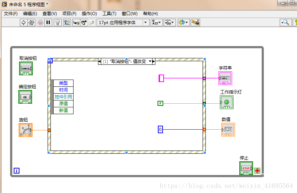Click the False boolean constant
This screenshot has height=193, width=297.
click(160, 103)
